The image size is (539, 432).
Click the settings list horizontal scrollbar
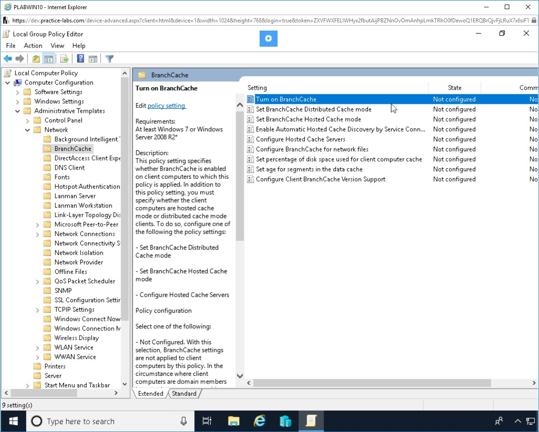[x=372, y=383]
